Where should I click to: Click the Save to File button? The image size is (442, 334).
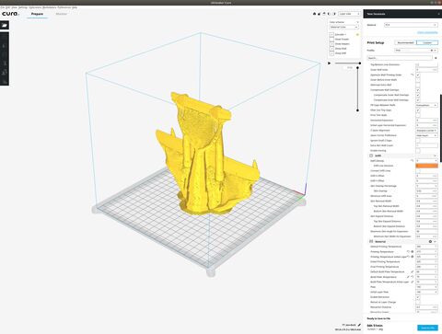click(x=427, y=328)
